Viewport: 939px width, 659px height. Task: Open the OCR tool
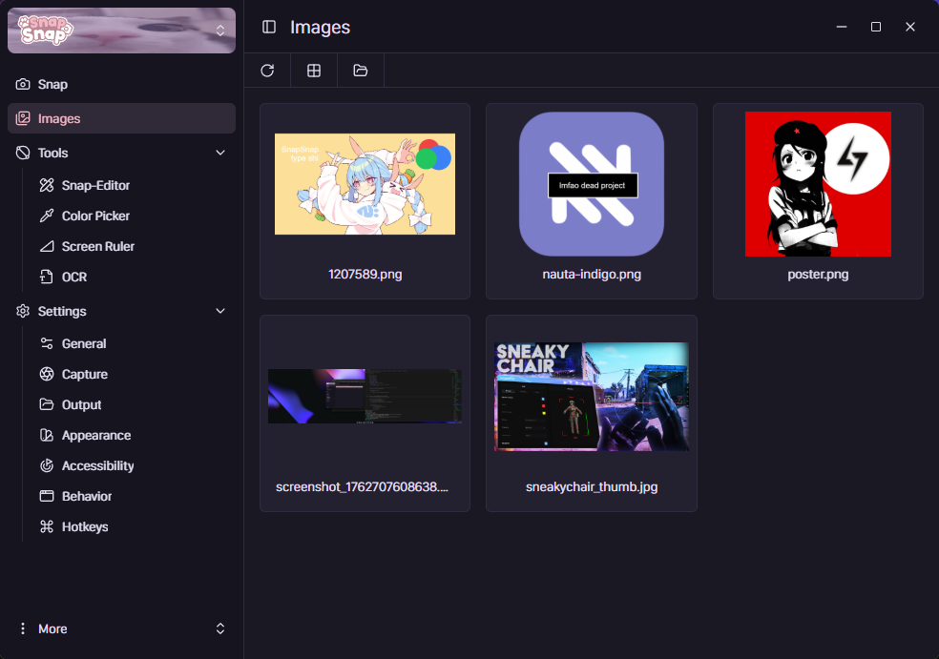click(x=74, y=277)
